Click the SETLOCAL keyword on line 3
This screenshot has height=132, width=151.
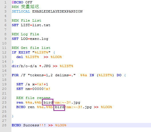pos(21,11)
